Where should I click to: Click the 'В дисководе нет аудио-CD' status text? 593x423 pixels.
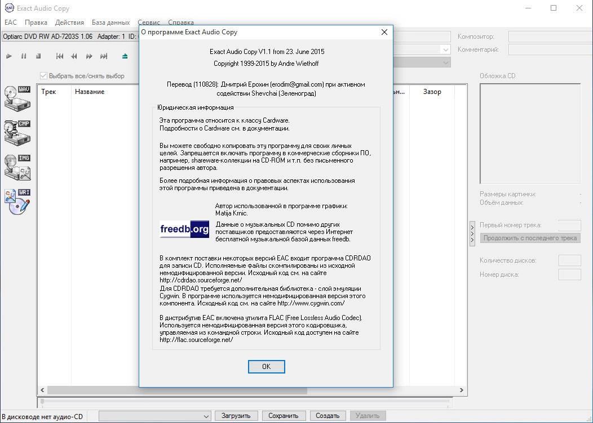tap(42, 417)
